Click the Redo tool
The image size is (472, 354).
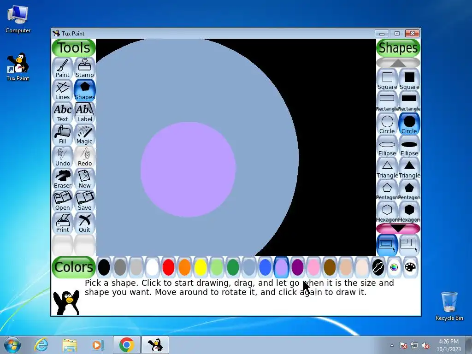click(85, 157)
